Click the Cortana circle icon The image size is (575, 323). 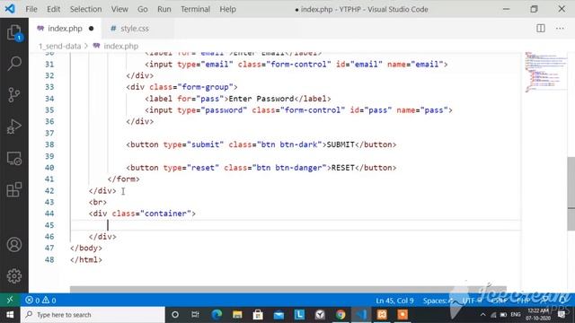(x=175, y=315)
